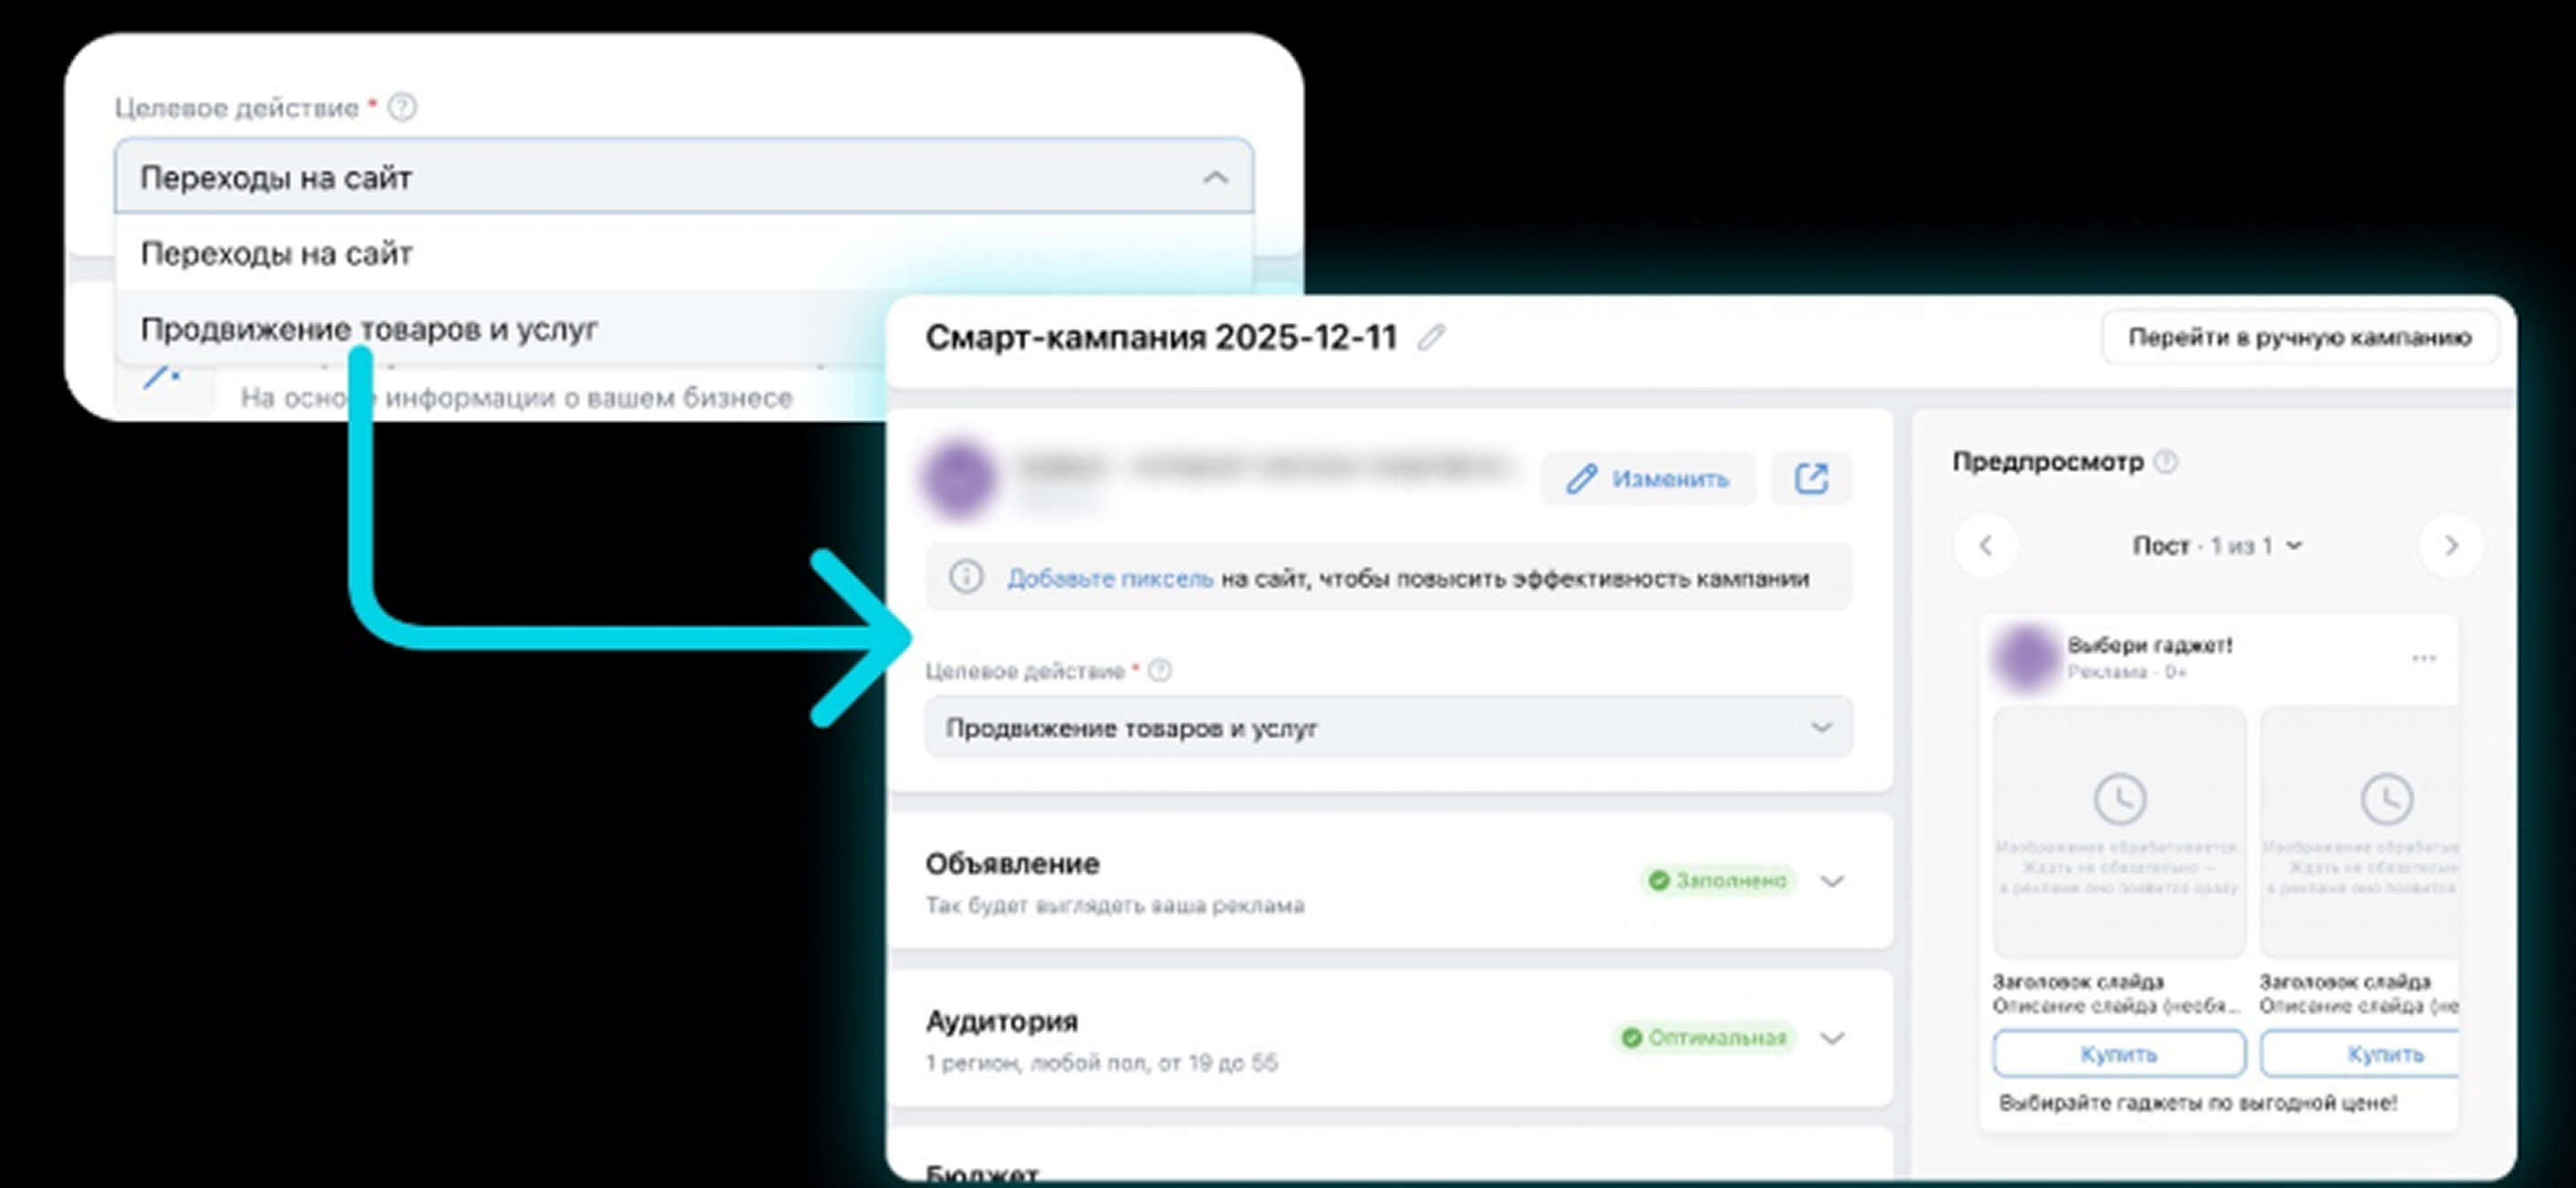This screenshot has height=1188, width=2576.
Task: Go to previous preview with left arrow
Action: tap(1986, 545)
